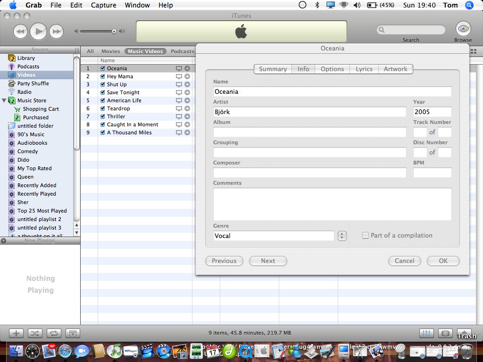Click into the Album field
The image size is (483, 362).
[x=309, y=132]
